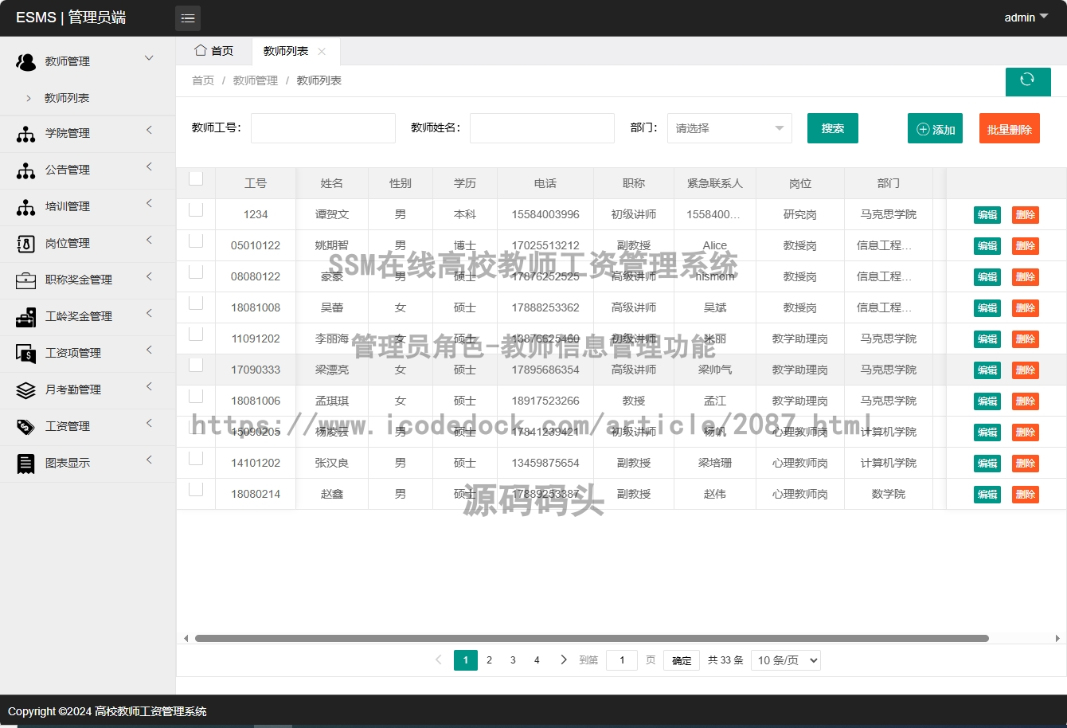Screen dimensions: 1067x728
Task: Click the 图表显示 sidebar icon
Action: (25, 464)
